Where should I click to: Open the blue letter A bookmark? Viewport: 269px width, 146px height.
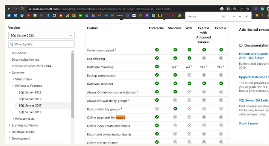pos(48,15)
